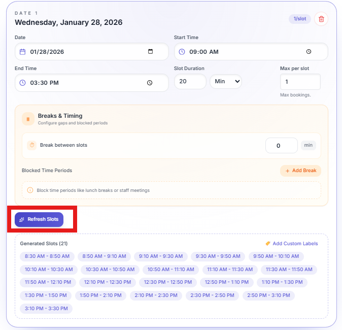Click the Wednesday, January 28, 2026 heading

[x=69, y=22]
